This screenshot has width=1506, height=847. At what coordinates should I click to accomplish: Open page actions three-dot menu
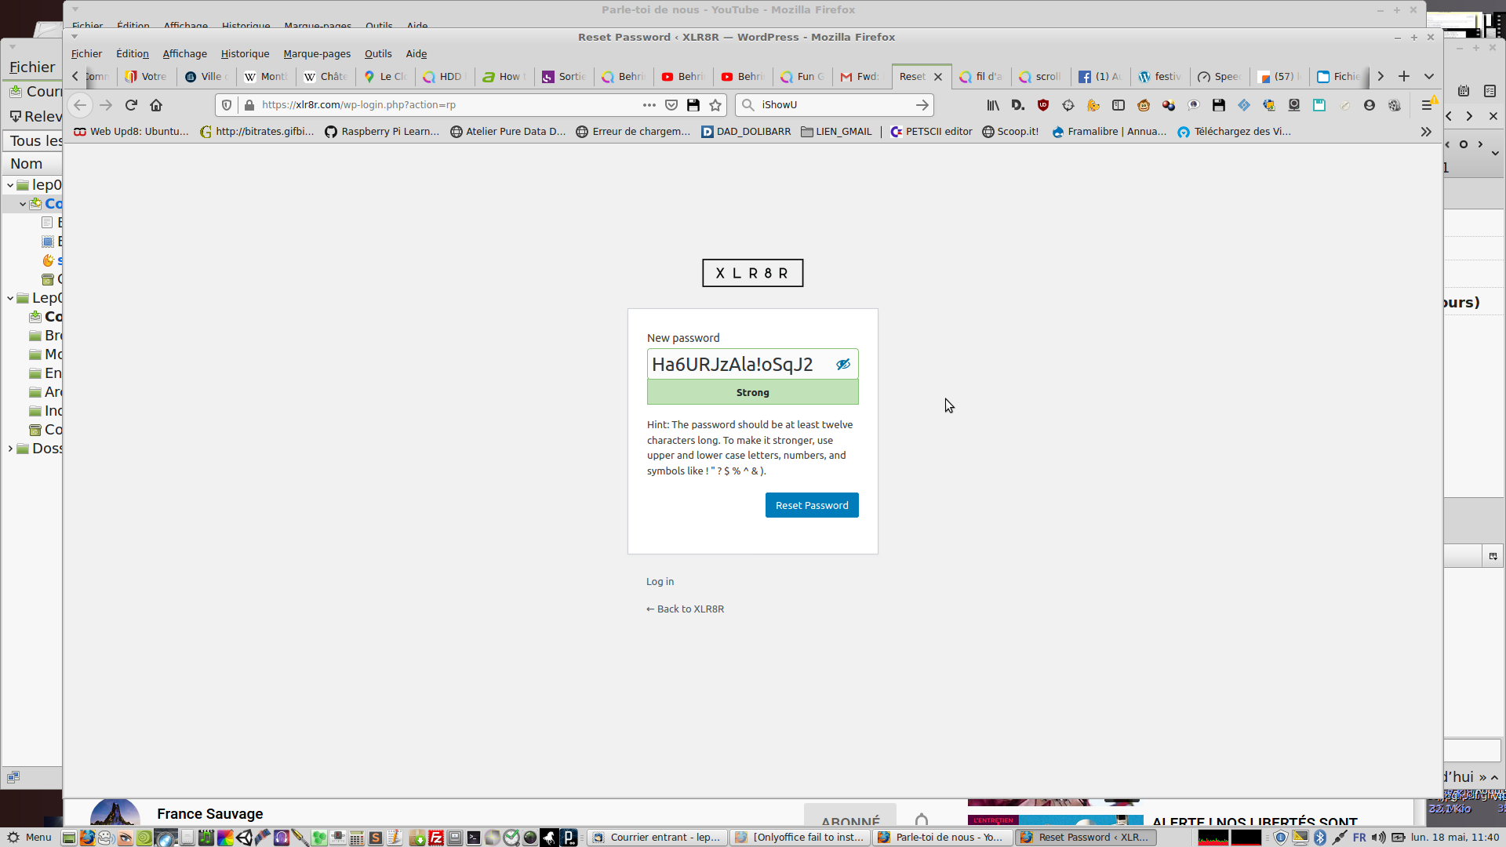(x=649, y=105)
